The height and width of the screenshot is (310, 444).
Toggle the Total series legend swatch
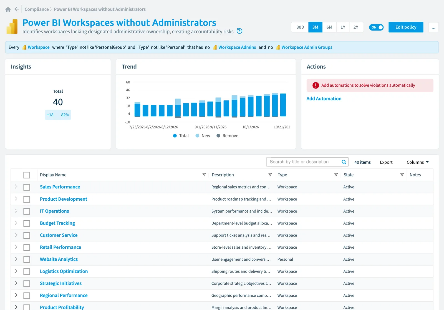click(175, 136)
